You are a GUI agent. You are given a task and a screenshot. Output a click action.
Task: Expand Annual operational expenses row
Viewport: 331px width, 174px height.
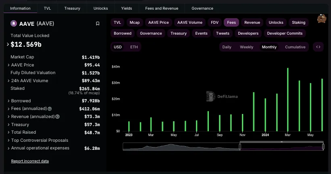tap(8, 148)
